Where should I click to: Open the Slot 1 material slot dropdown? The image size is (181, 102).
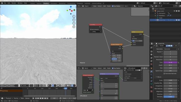(128, 6)
